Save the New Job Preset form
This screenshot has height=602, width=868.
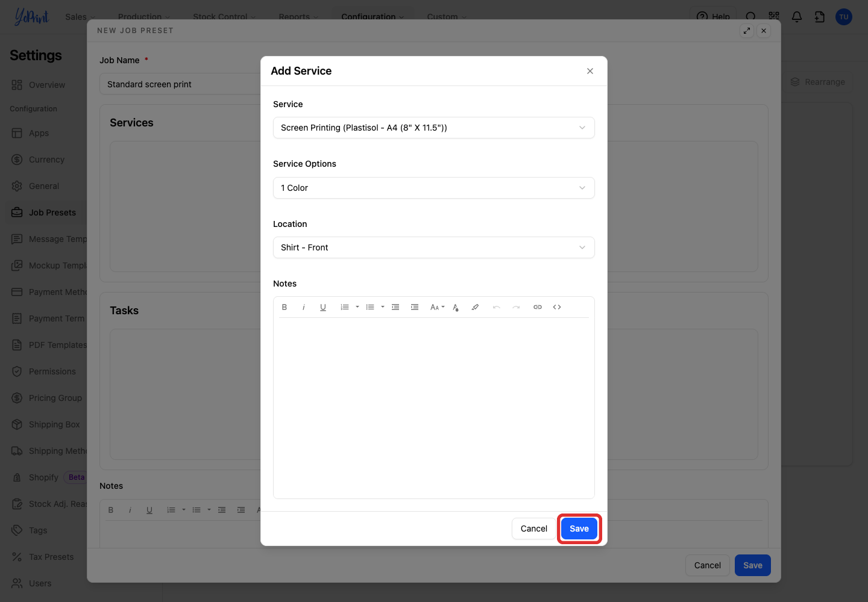click(x=753, y=565)
